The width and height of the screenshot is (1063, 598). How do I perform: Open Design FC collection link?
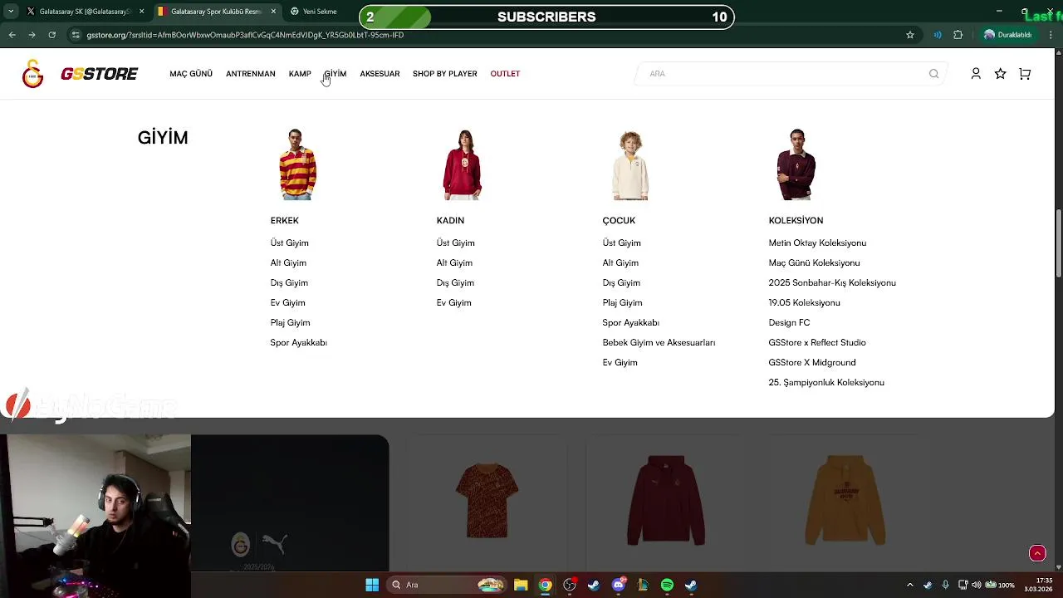[x=789, y=322]
